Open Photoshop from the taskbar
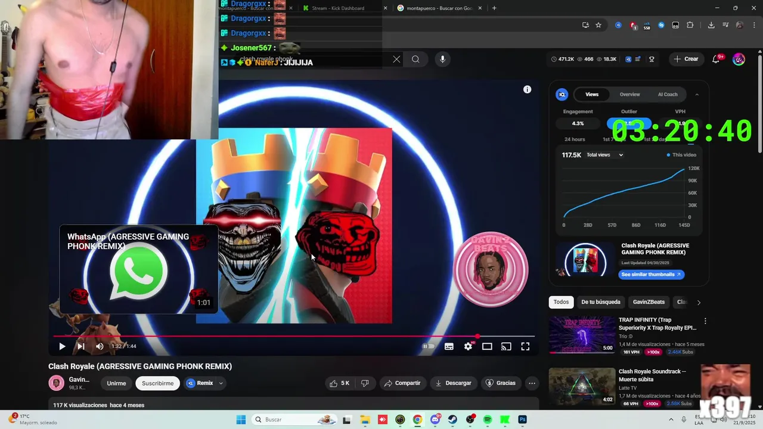The width and height of the screenshot is (763, 429). (523, 419)
